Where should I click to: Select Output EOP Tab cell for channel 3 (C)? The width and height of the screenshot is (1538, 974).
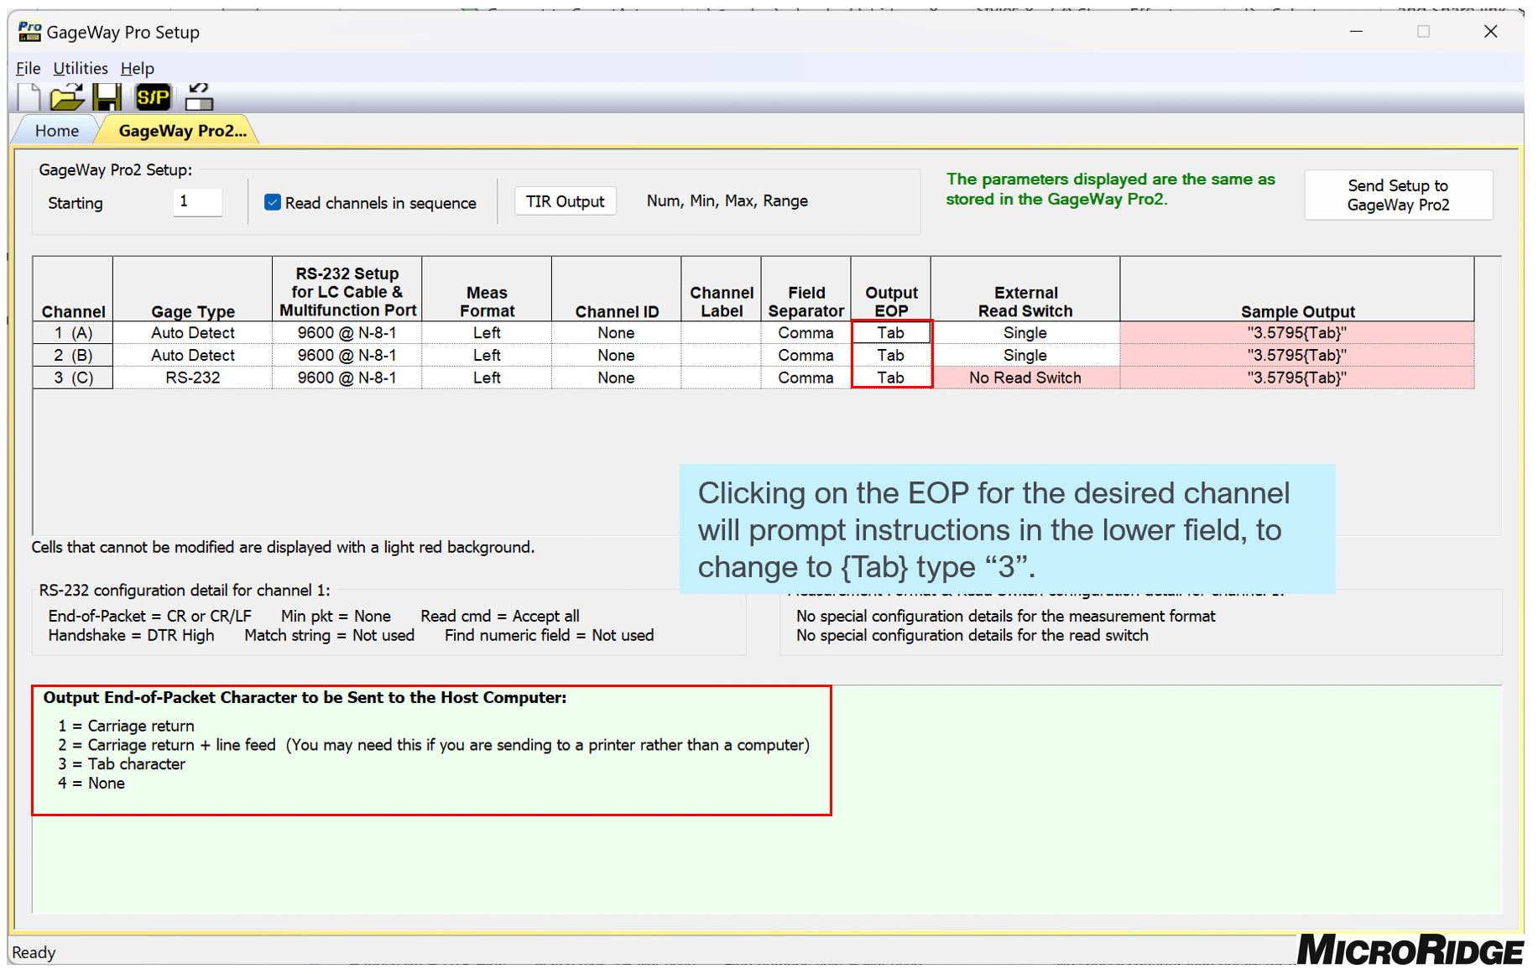(891, 378)
